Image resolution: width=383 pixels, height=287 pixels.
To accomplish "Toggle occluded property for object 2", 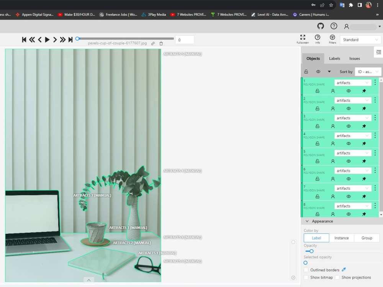I will click(333, 109).
